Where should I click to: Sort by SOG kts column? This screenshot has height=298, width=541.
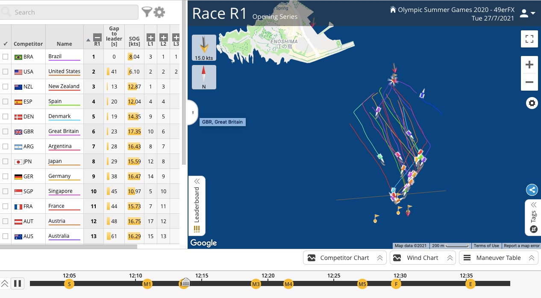[x=134, y=41]
